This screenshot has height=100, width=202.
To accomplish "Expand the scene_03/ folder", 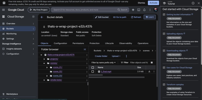I will pos(47,76).
